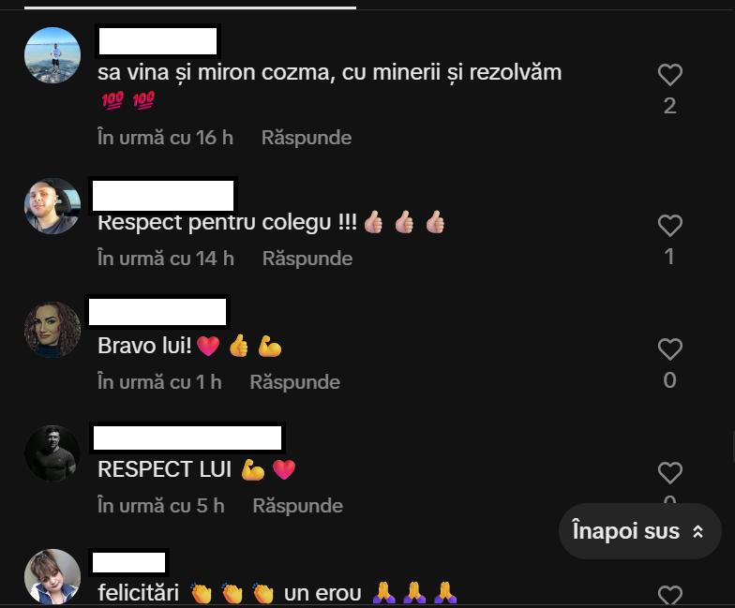The height and width of the screenshot is (608, 735).
Task: Reply to the 'RESPECT LUI' comment
Action: [x=298, y=506]
